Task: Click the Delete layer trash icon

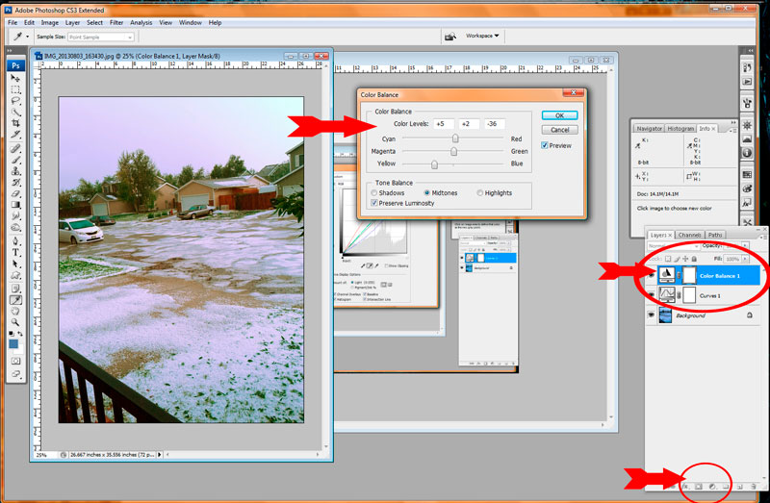Action: [754, 487]
